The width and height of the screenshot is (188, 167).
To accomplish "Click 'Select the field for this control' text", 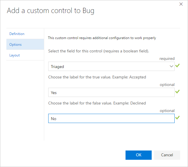I will pos(99,51).
